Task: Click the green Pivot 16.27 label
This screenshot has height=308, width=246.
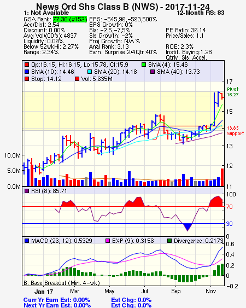Action: (x=233, y=92)
